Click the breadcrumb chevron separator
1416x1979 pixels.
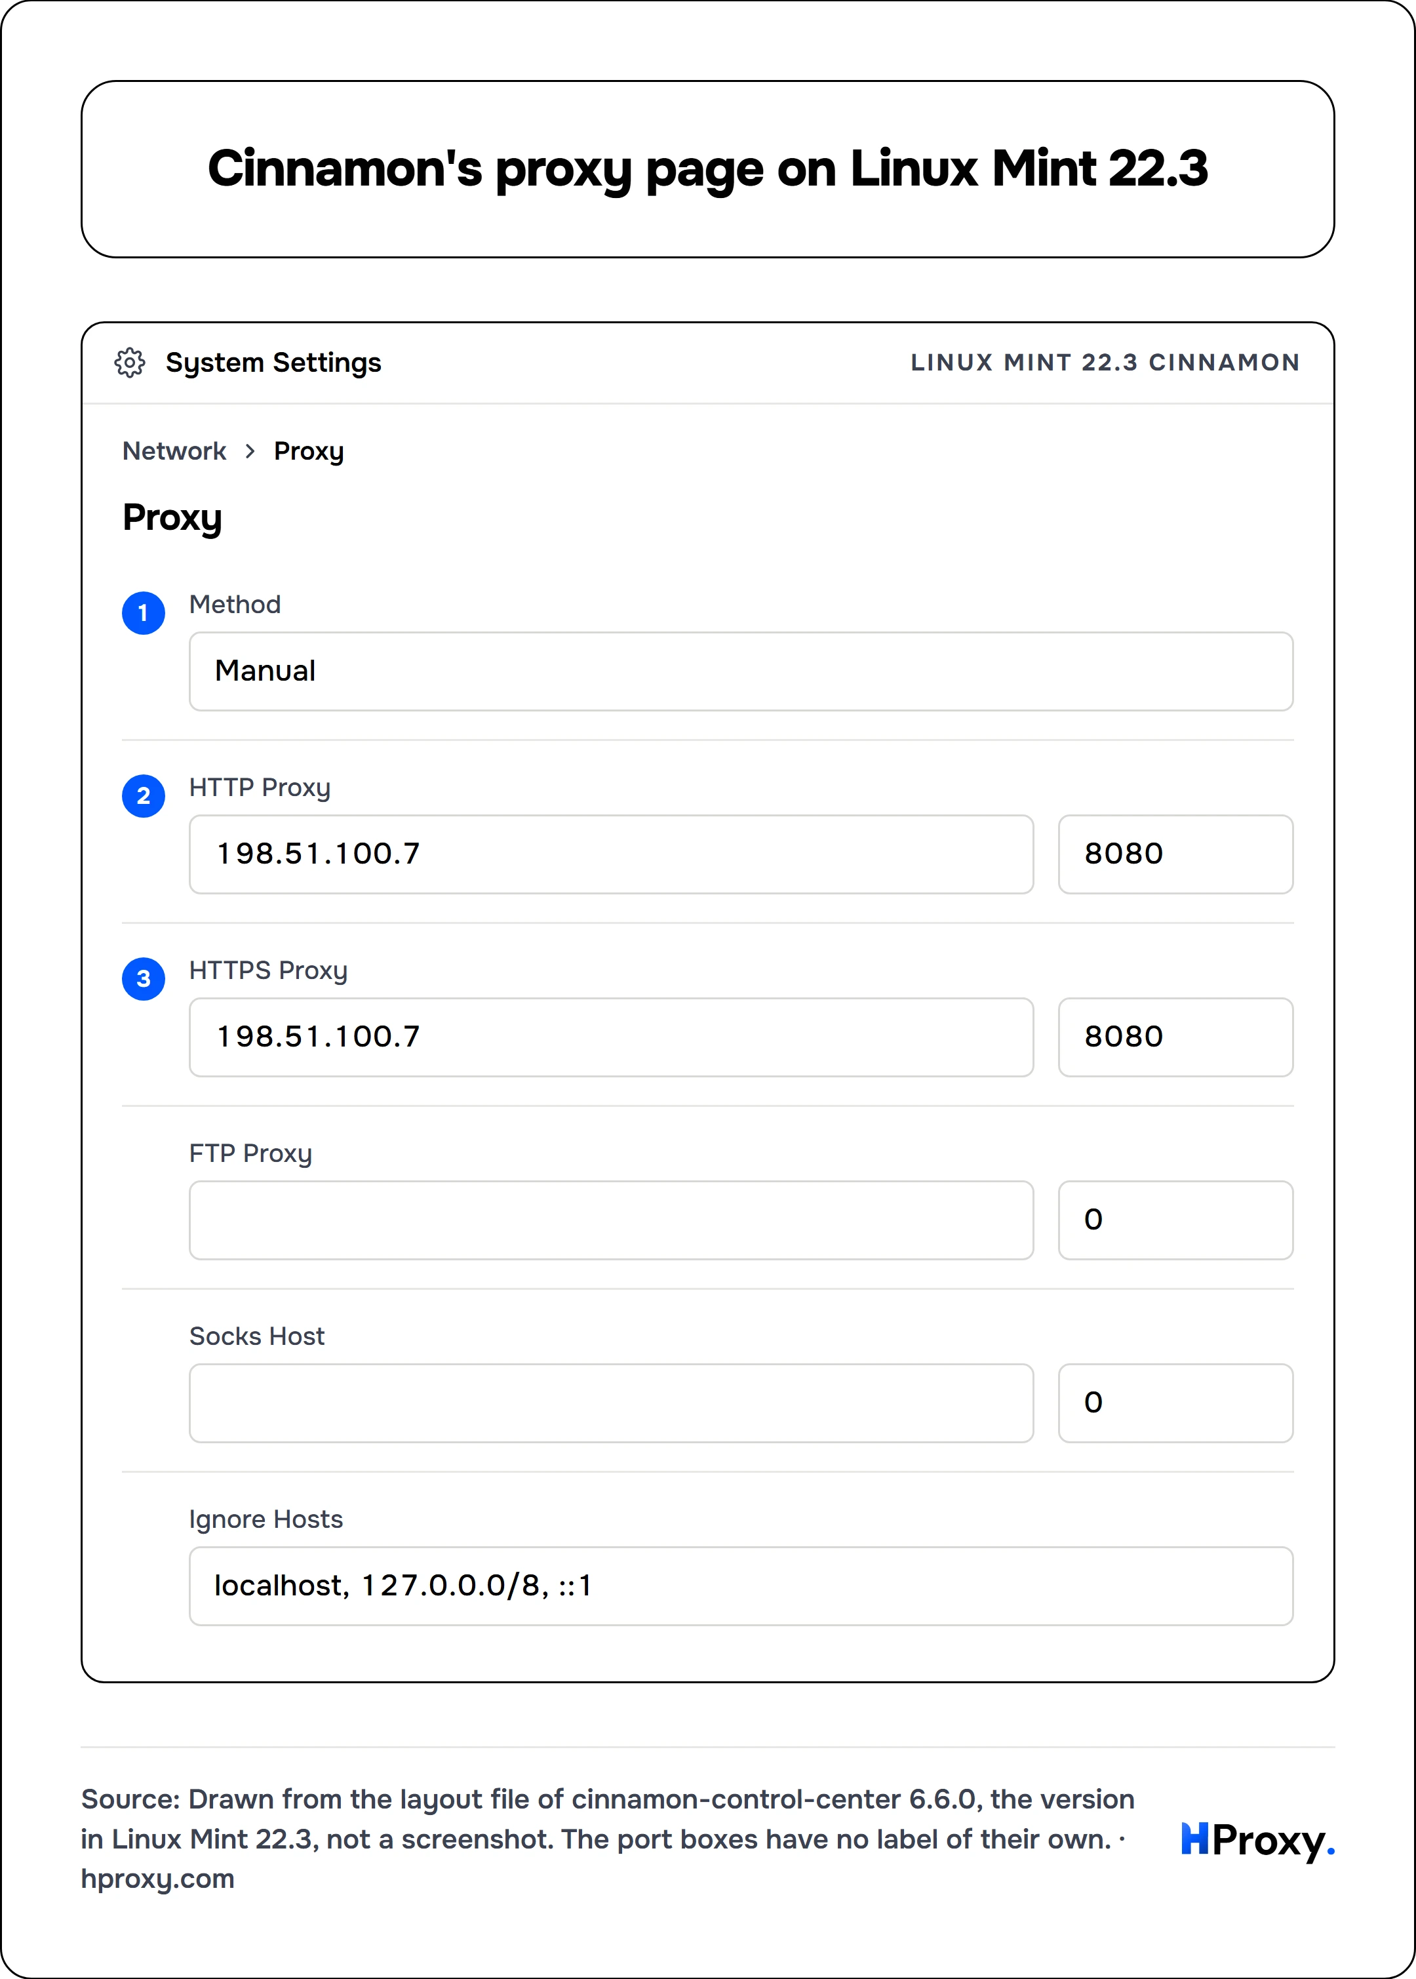250,451
